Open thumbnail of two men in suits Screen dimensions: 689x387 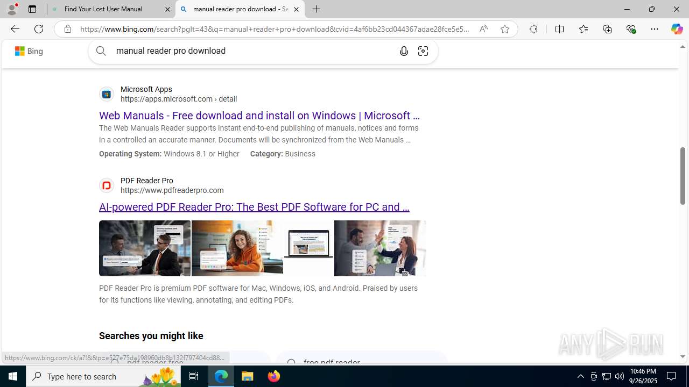click(145, 248)
